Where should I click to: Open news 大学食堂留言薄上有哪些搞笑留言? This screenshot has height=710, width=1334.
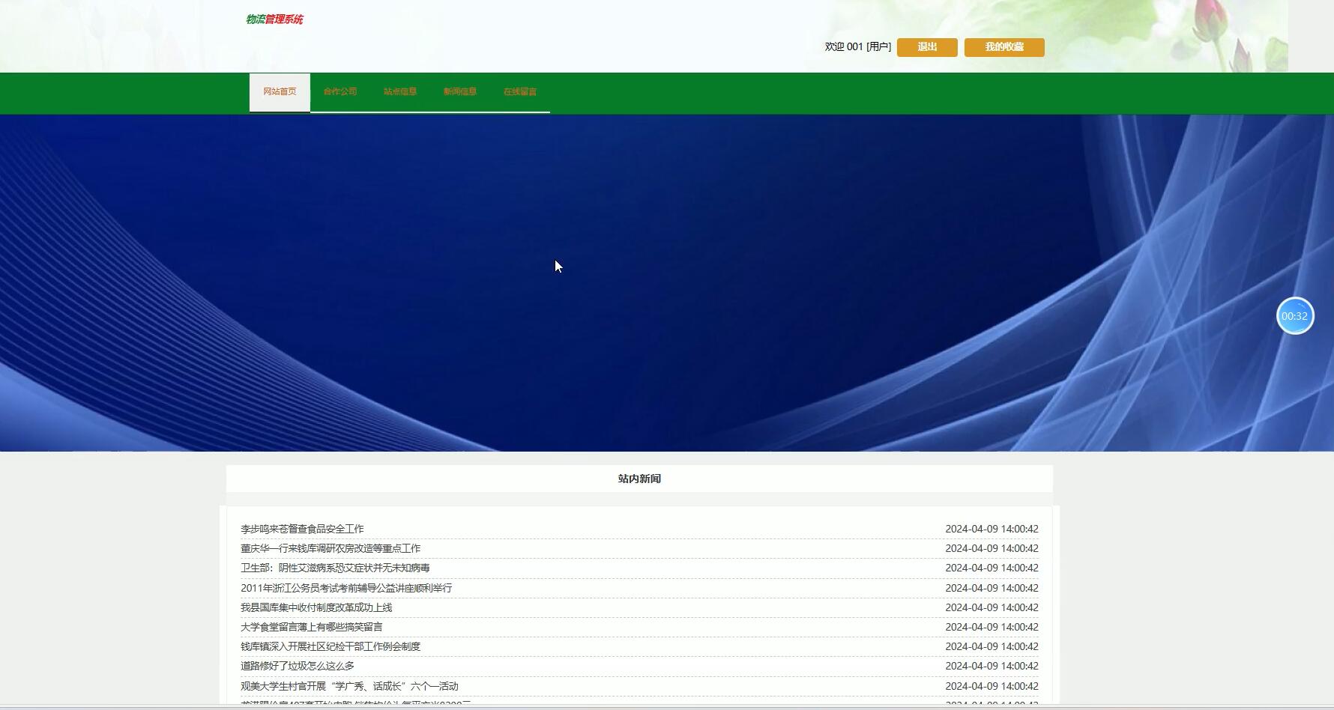(312, 628)
